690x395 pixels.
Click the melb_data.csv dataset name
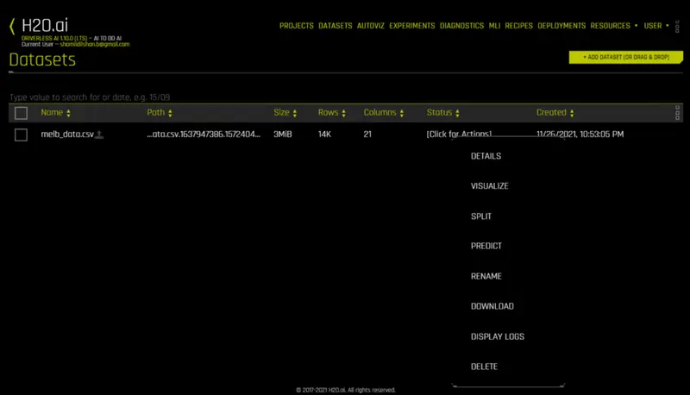(67, 135)
